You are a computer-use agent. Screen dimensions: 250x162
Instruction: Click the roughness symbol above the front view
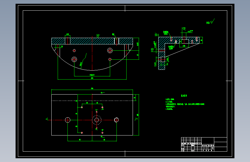98,36
